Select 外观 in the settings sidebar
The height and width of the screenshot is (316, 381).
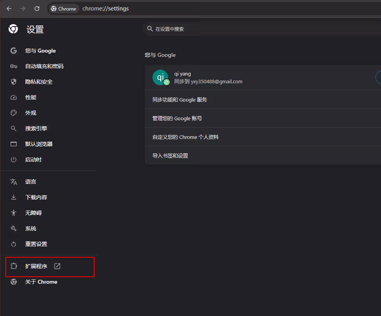(31, 113)
